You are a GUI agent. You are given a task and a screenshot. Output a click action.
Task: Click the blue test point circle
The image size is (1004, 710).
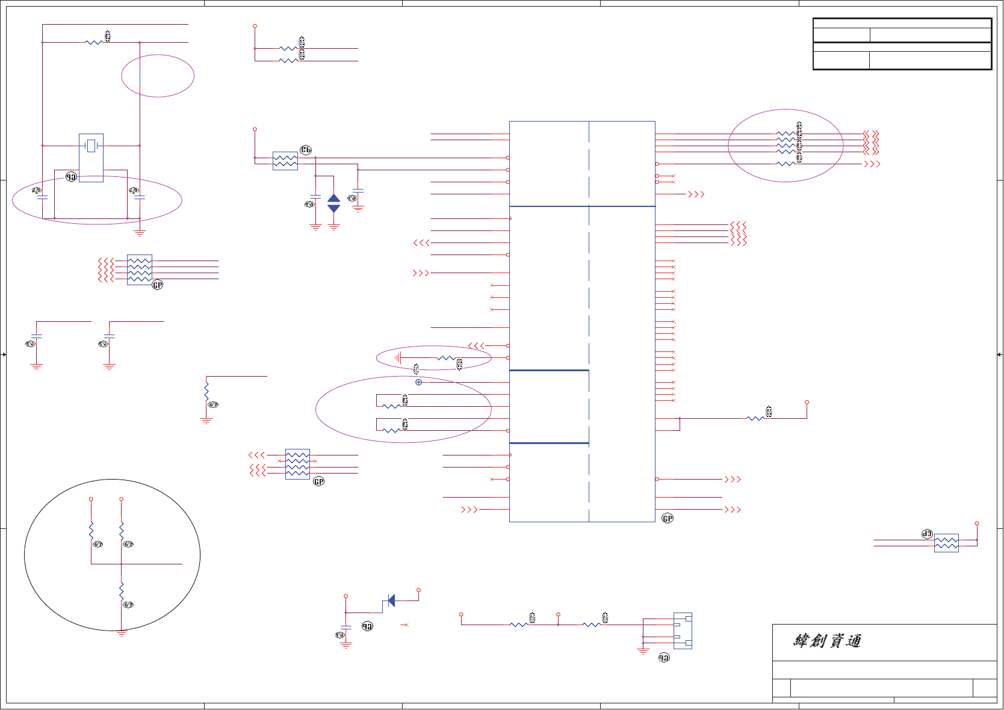pos(418,382)
